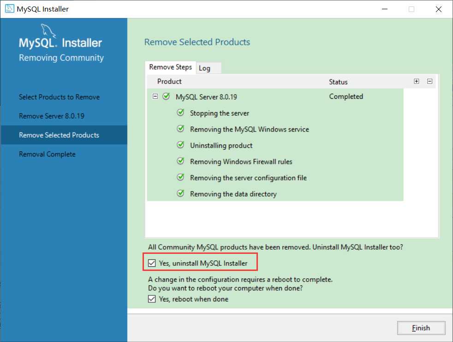Click the Removing Community subtitle in sidebar
Screen dimensions: 453x342
(61, 58)
